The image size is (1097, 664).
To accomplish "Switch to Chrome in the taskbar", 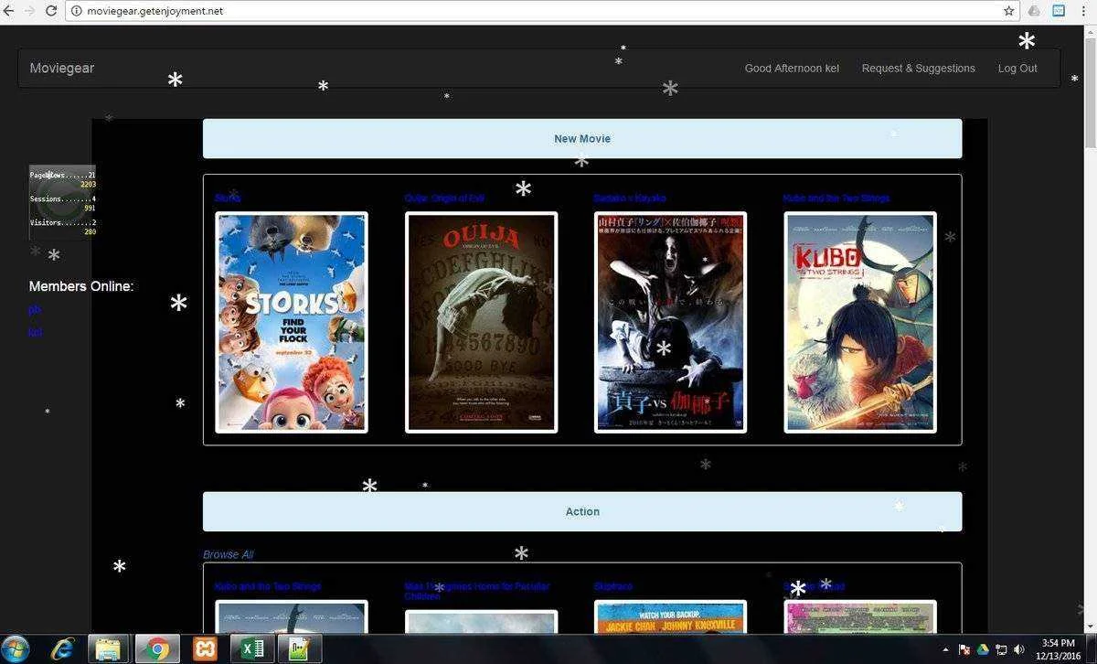I will (157, 648).
